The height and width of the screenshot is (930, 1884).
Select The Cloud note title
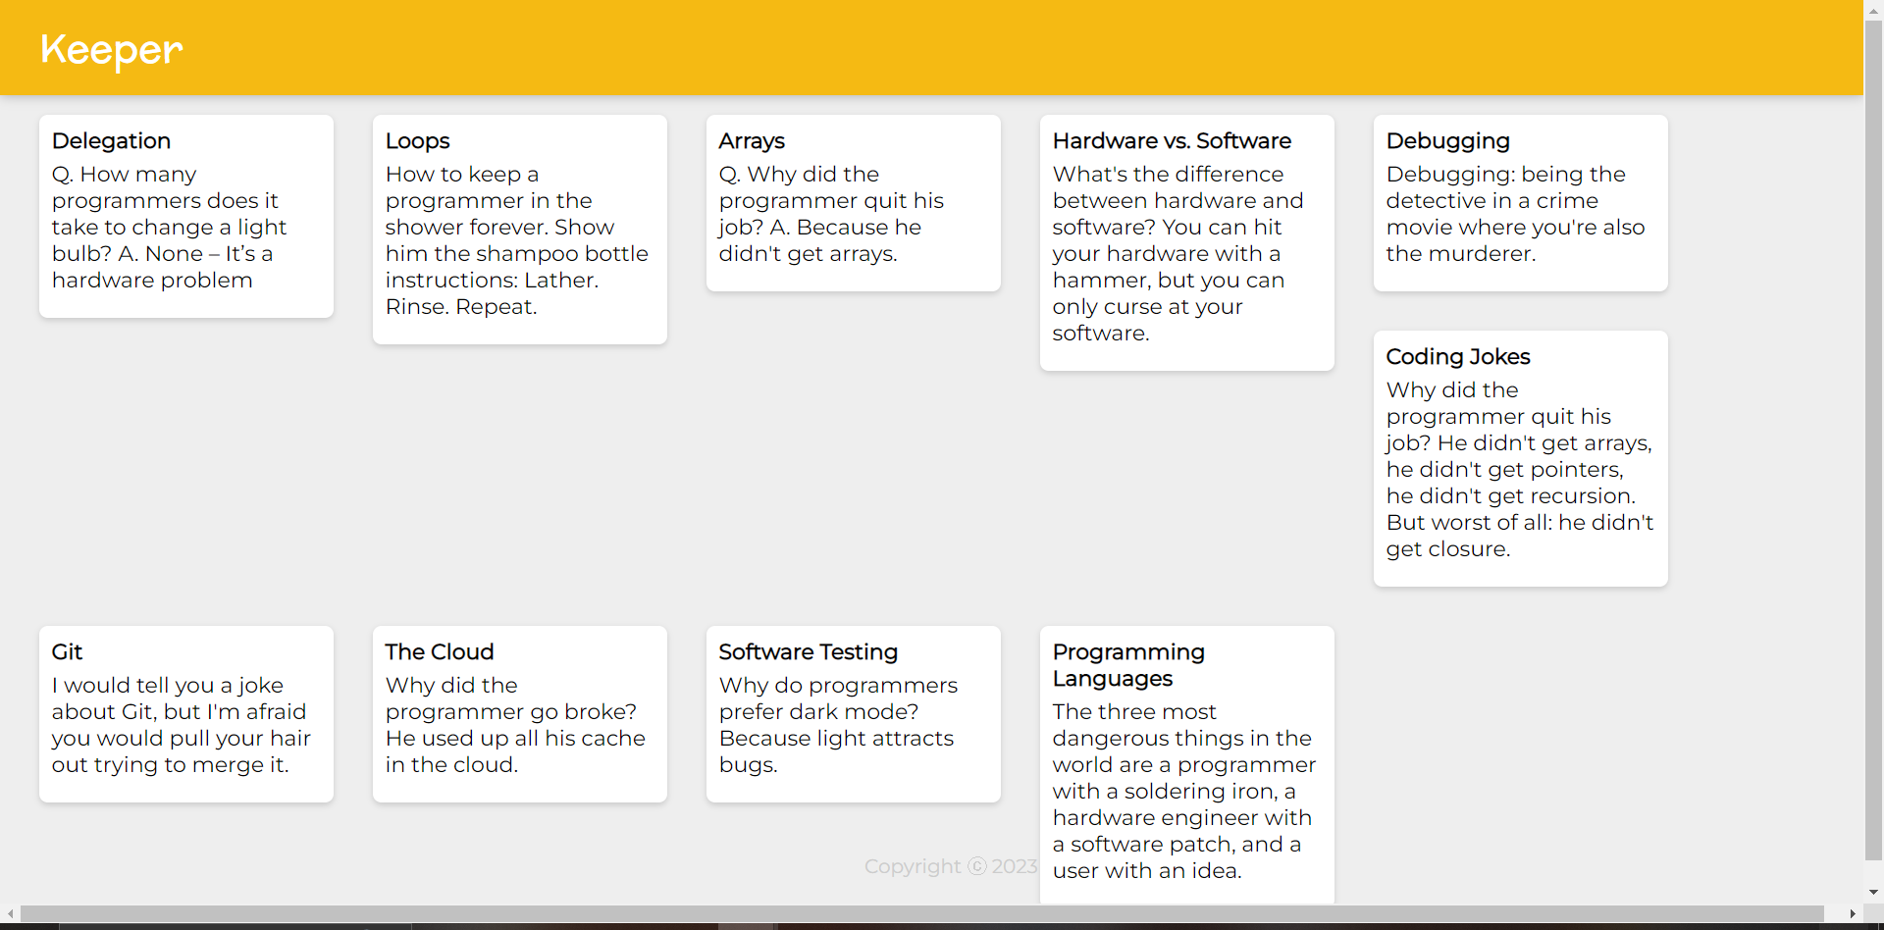coord(440,652)
